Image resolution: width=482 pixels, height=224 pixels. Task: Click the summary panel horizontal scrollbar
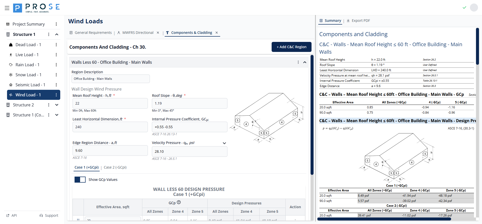tap(384, 219)
